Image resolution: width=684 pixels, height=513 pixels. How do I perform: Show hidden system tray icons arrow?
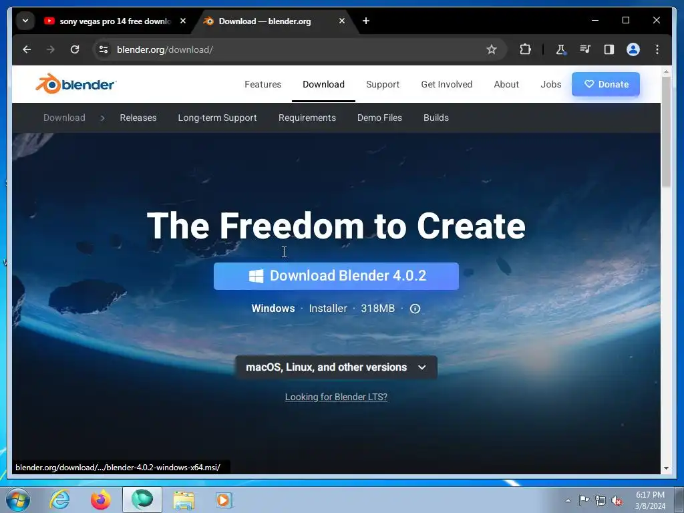pos(568,500)
